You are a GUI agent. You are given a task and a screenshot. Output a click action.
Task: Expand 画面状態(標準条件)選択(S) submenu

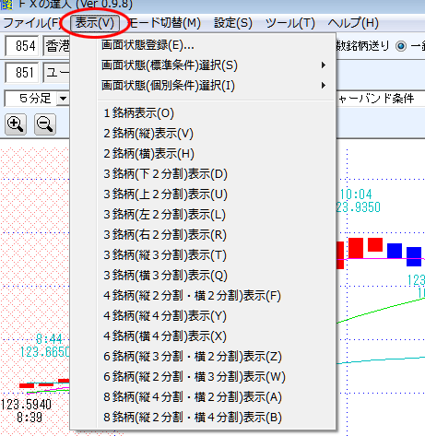click(x=202, y=65)
